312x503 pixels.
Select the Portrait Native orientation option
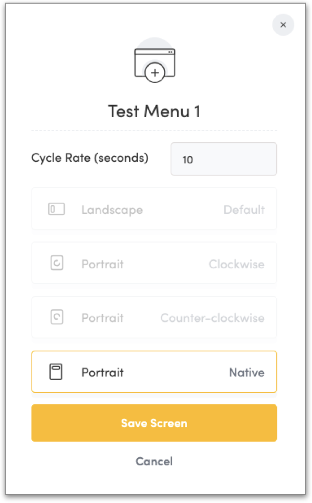pos(154,372)
